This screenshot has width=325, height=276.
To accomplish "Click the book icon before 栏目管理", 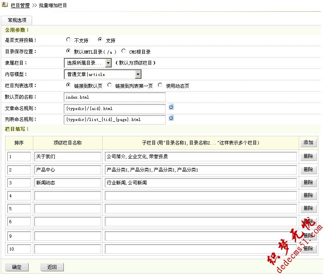I will click(5, 5).
